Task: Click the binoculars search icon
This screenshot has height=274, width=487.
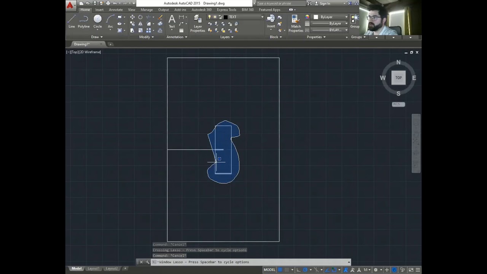Action: [309, 3]
